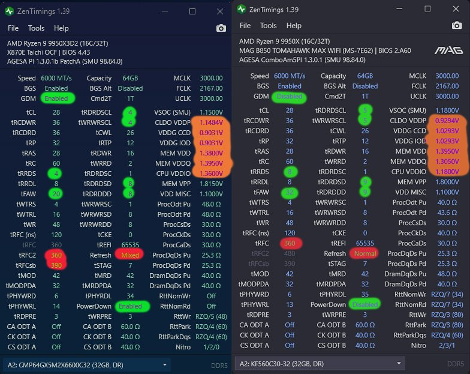Image resolution: width=470 pixels, height=374 pixels.
Task: Click PowerDown 'Disabled' value in right window
Action: coord(365,304)
